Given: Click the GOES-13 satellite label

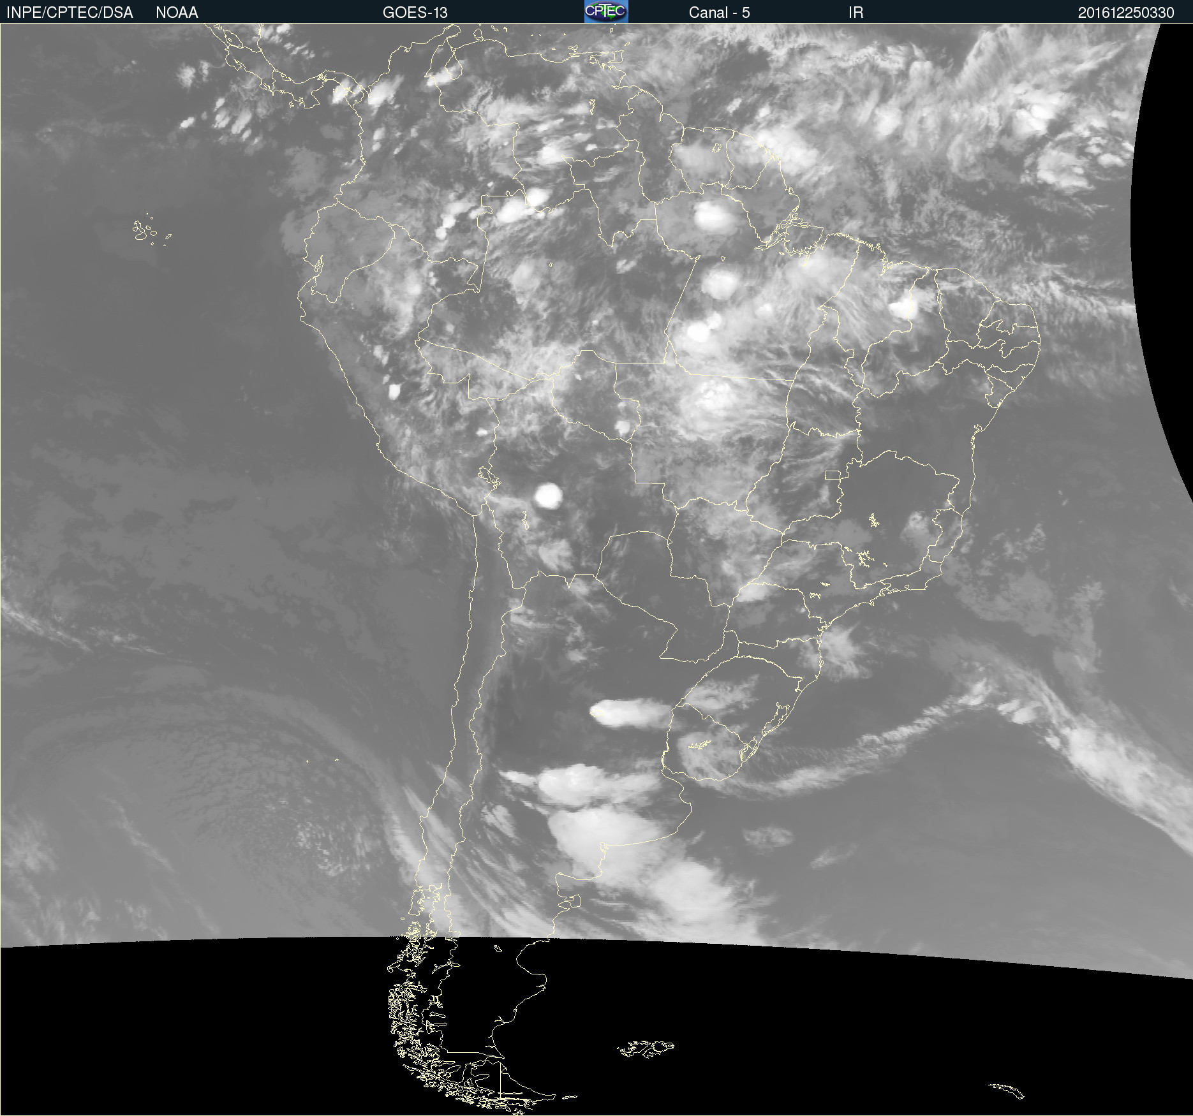Looking at the screenshot, I should click(415, 13).
